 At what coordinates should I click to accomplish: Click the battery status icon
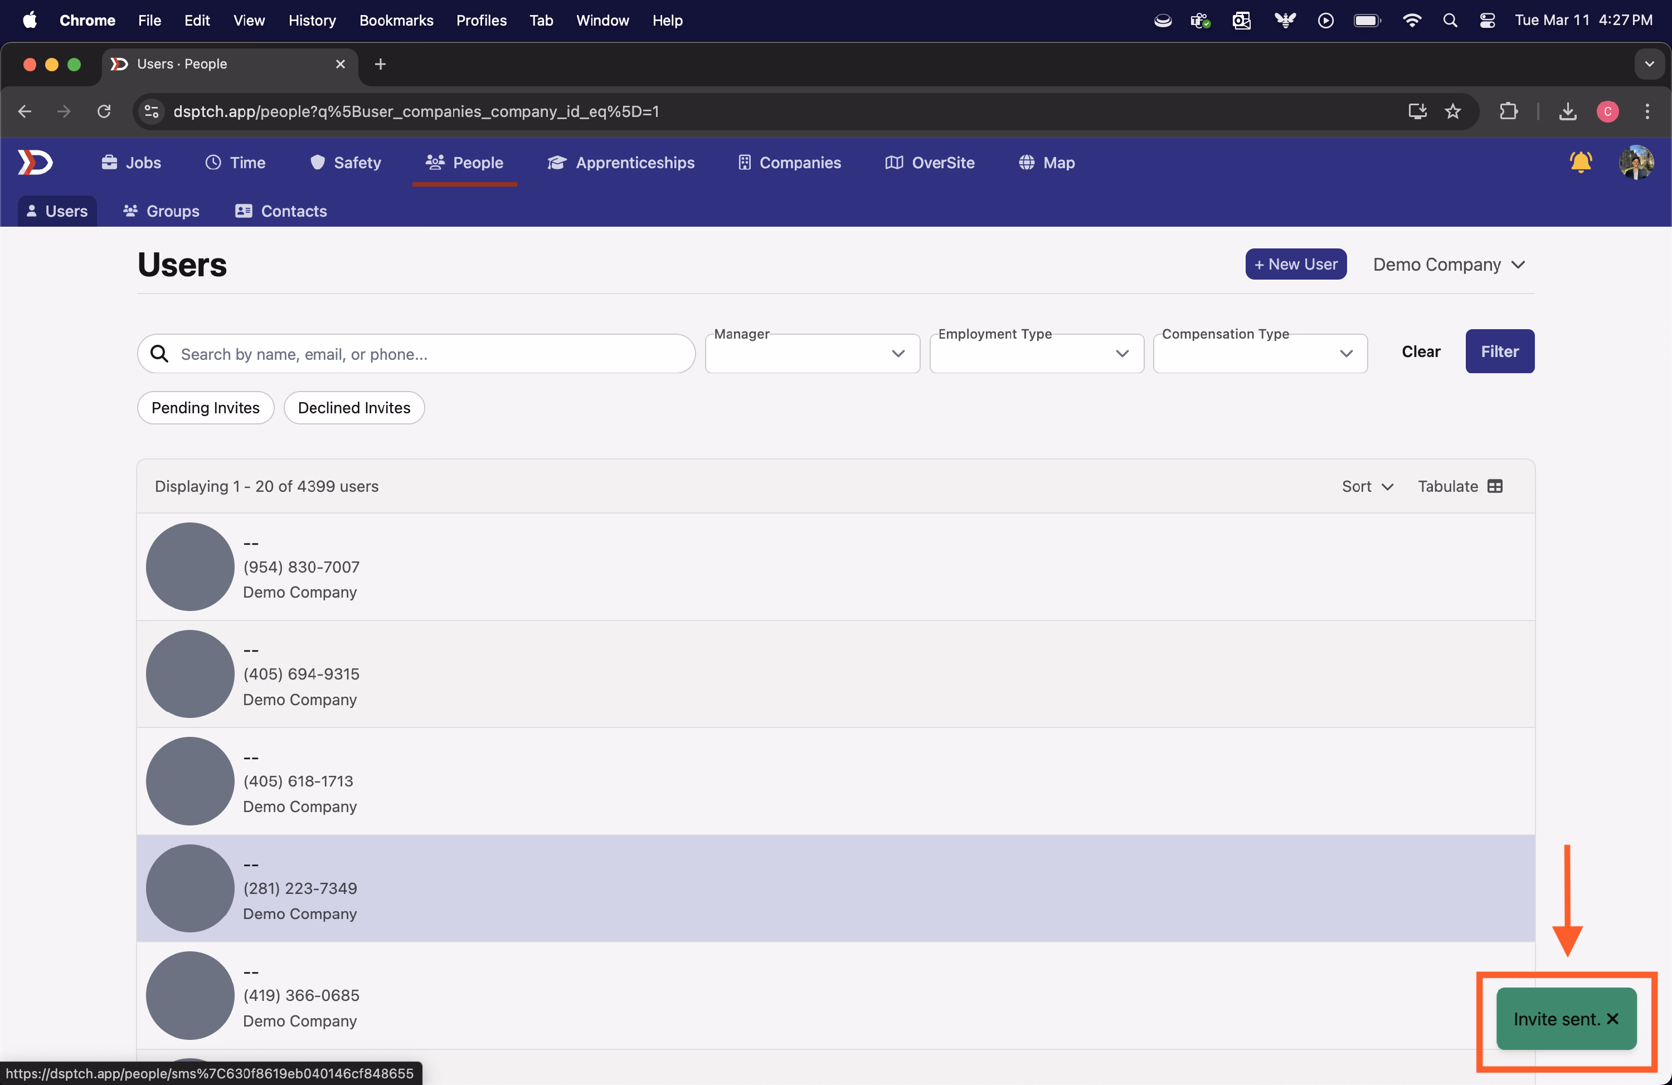click(x=1367, y=21)
